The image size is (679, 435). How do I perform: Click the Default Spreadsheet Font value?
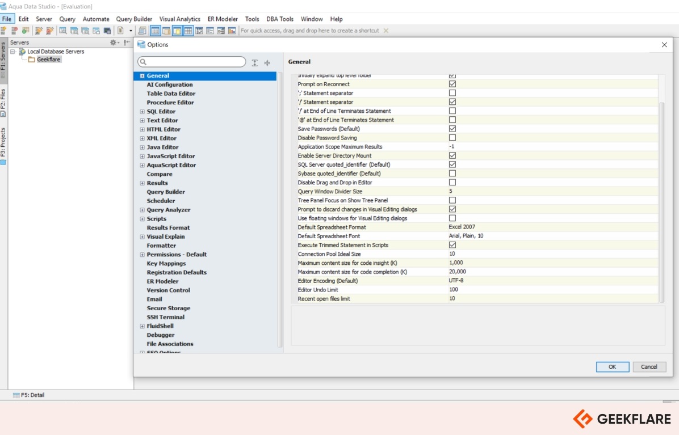coord(466,236)
